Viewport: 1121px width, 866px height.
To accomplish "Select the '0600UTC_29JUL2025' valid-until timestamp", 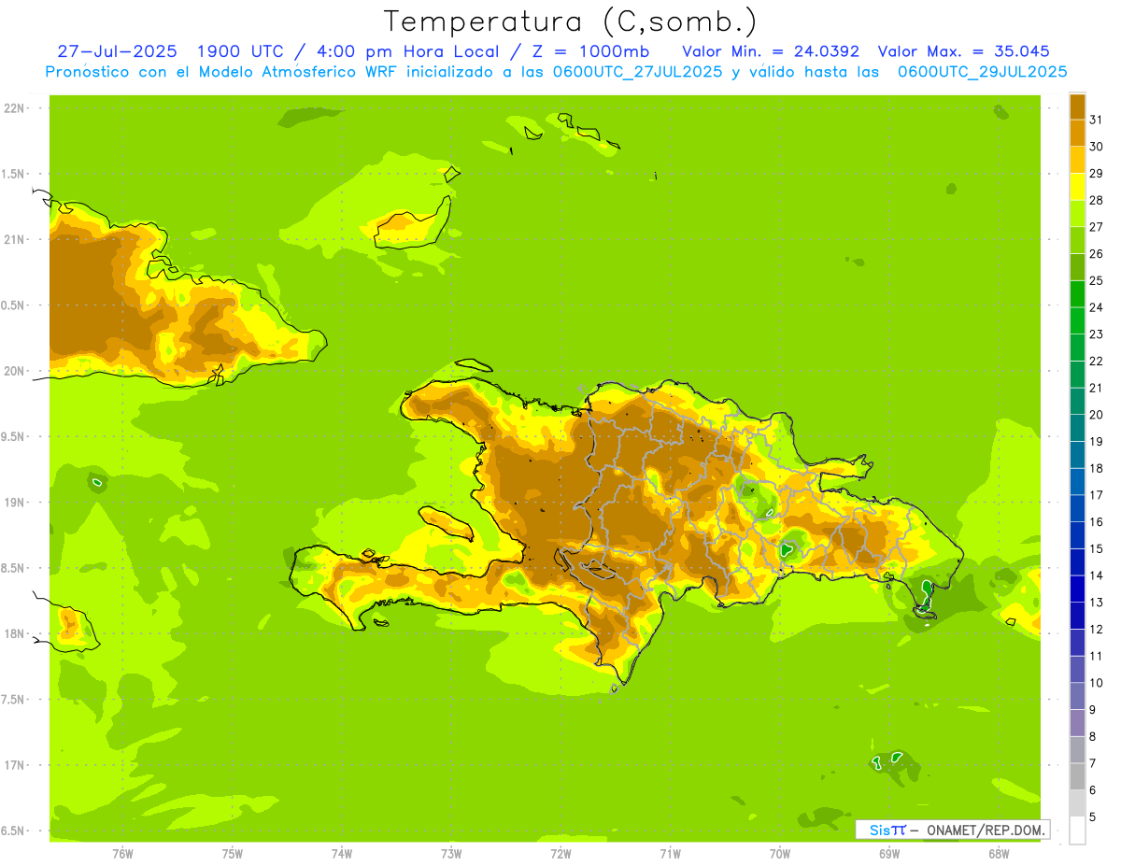I will point(983,72).
